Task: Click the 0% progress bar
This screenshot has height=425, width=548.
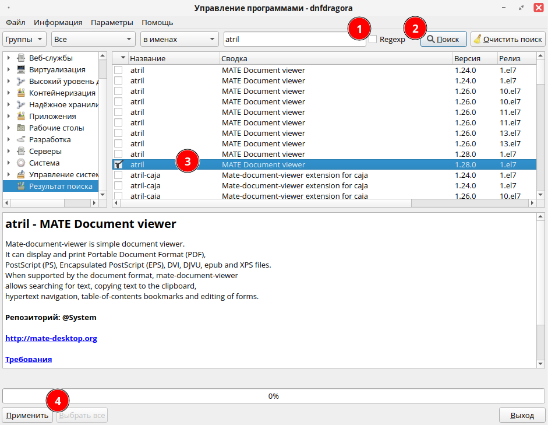Action: tap(274, 396)
